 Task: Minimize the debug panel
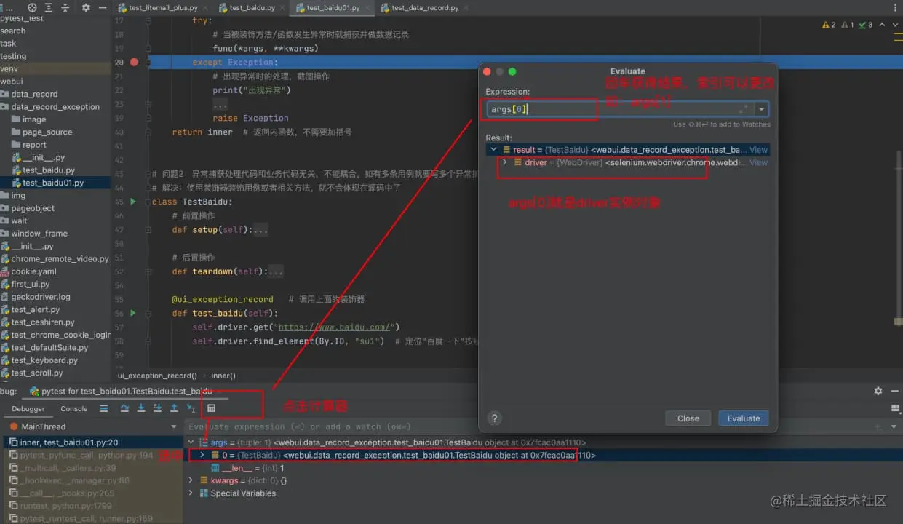point(894,391)
